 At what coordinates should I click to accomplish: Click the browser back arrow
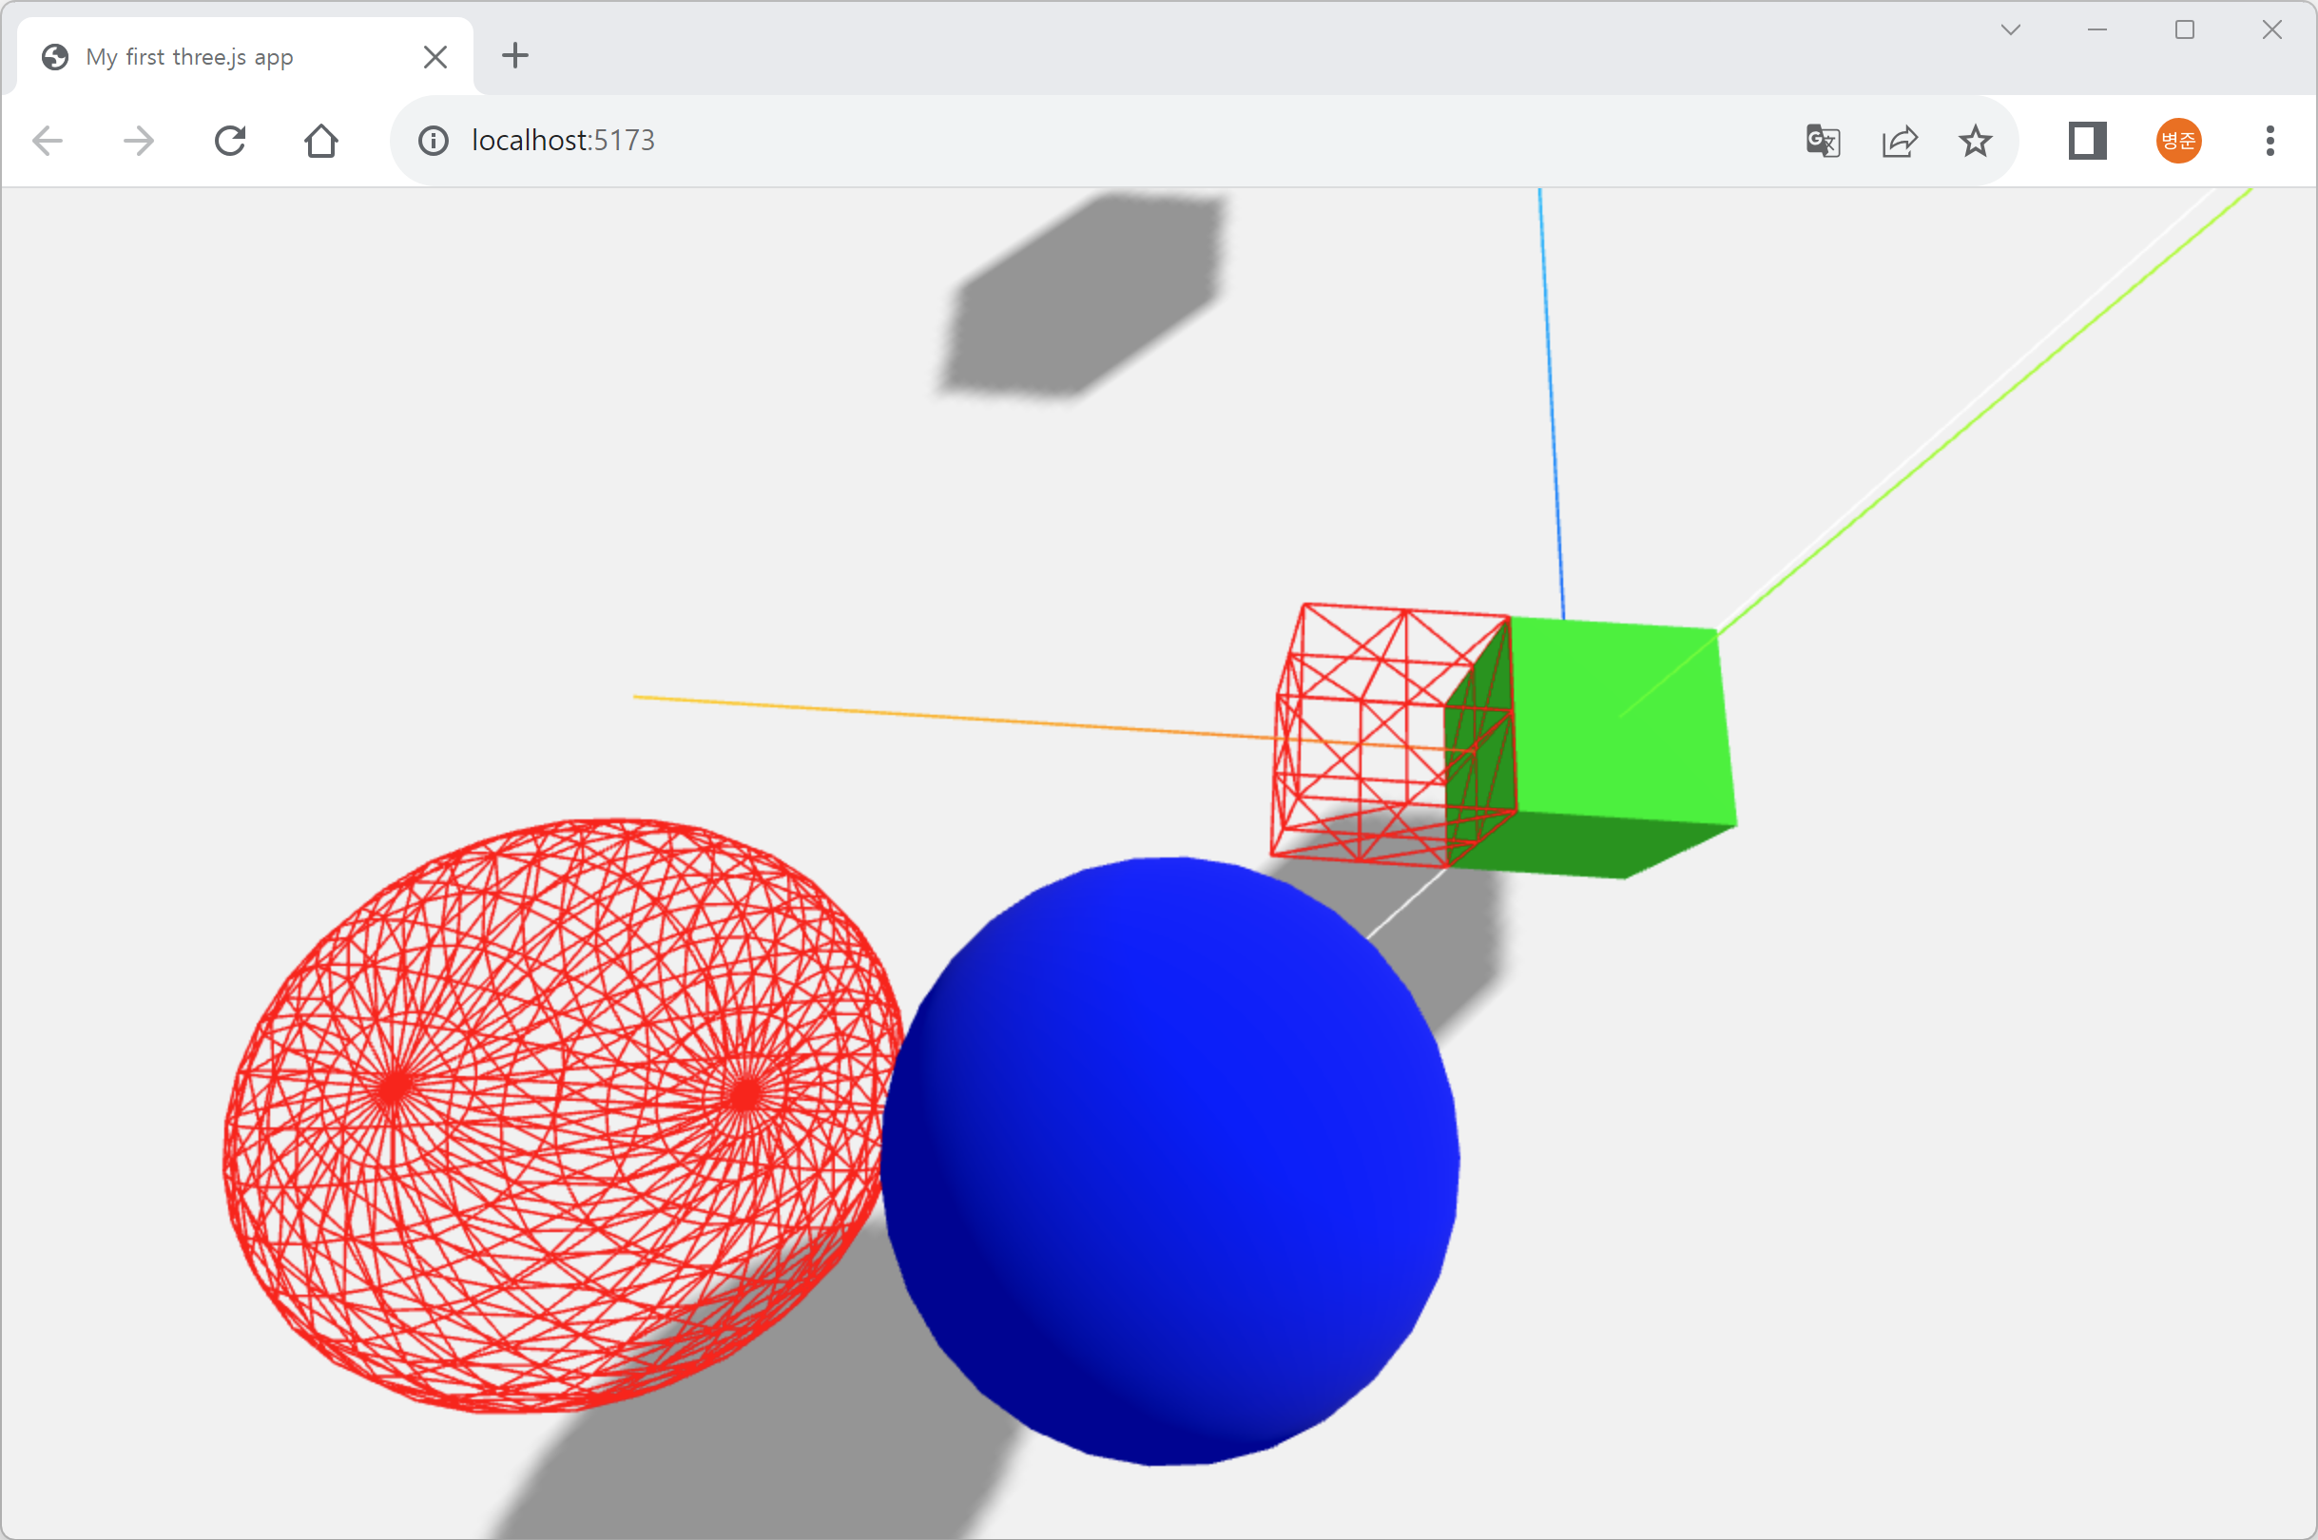pos(48,141)
